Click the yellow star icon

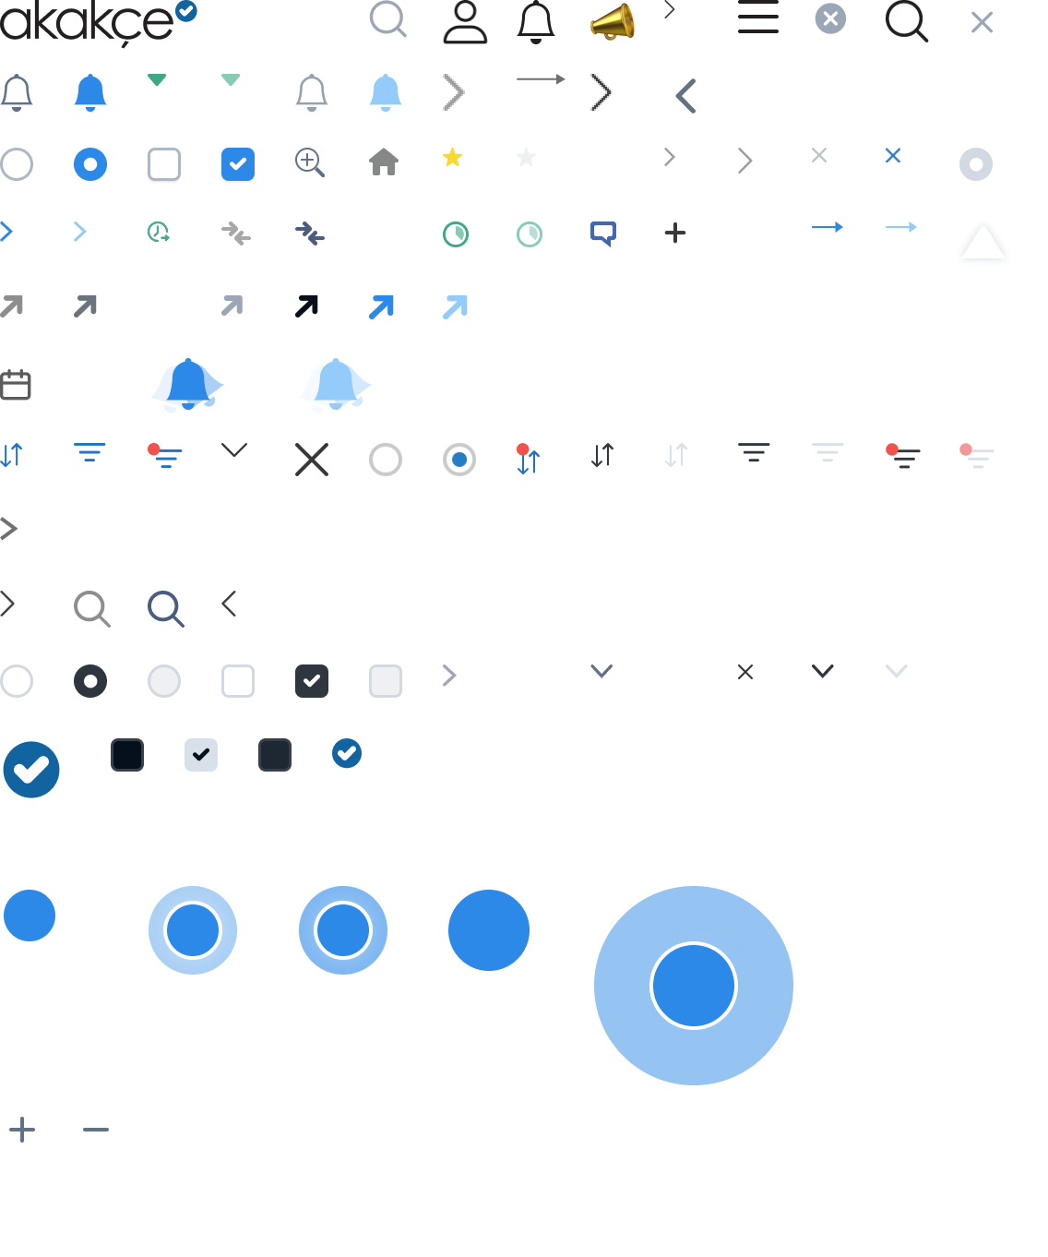452,157
